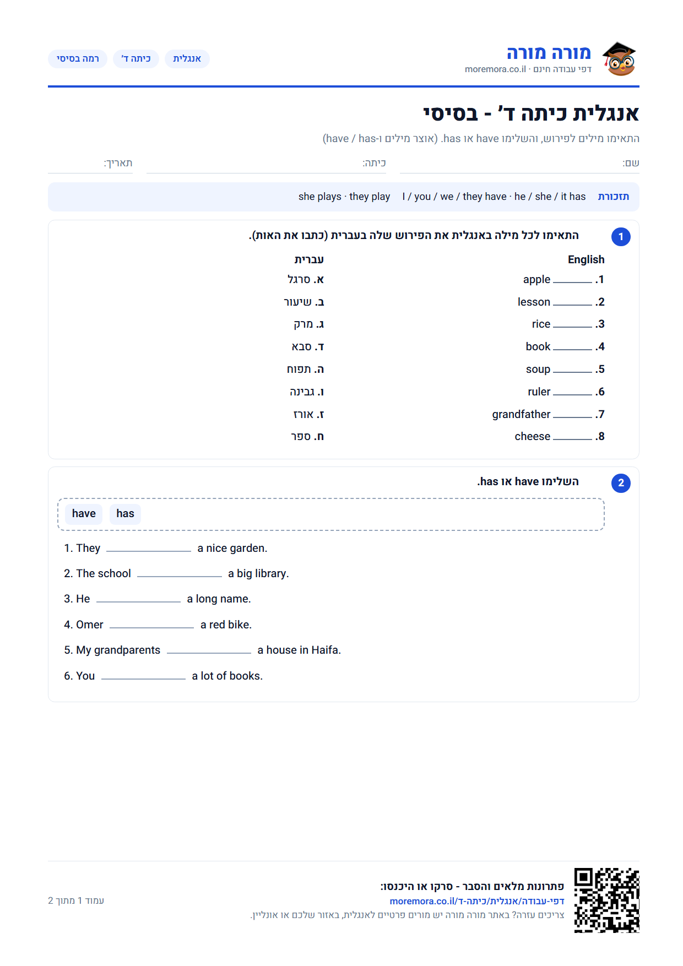Click the blank after 'You' in sentence 6
The image size is (683, 966).
(x=143, y=677)
